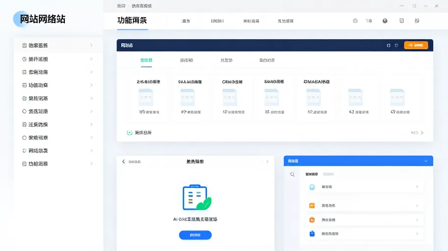The image size is (448, 251).
Task: Expand the chevron on the highlighted first sidebar item
Action: pyautogui.click(x=91, y=46)
